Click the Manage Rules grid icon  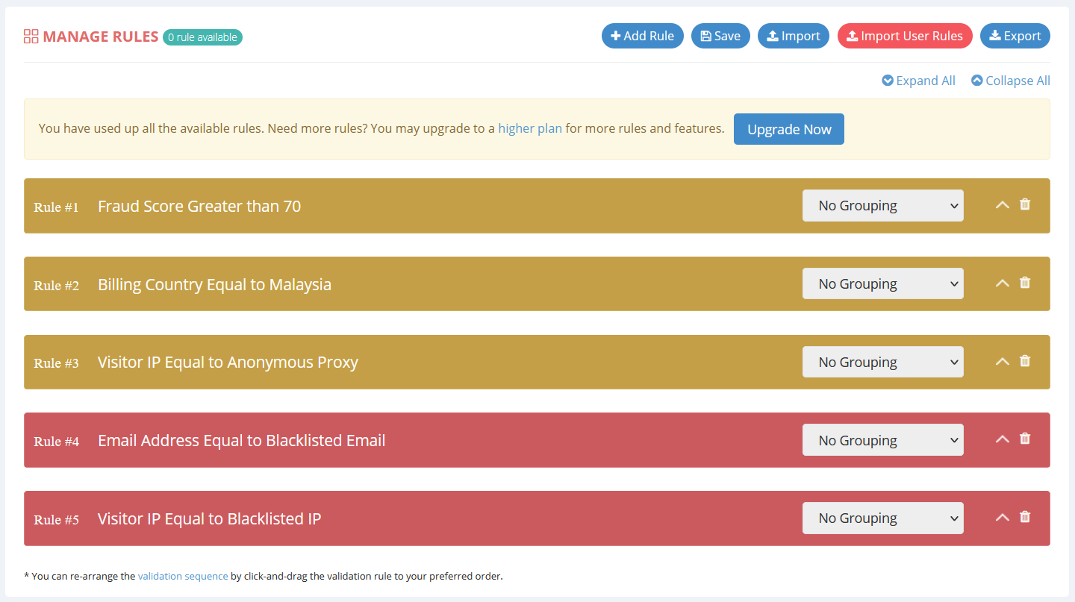31,37
